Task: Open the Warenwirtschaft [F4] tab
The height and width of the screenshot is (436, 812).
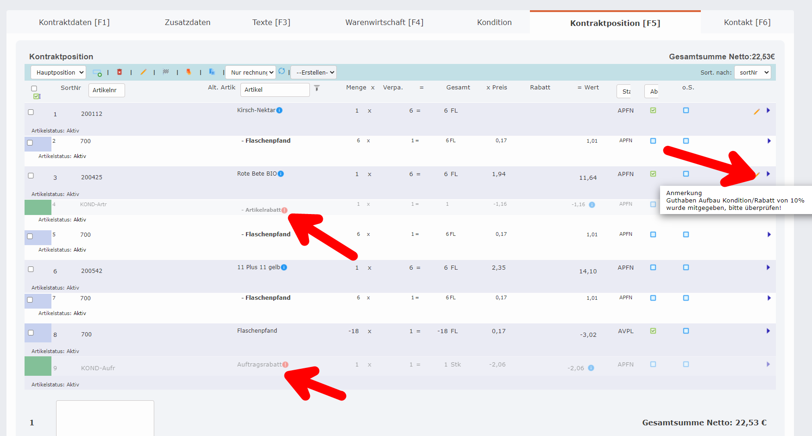Action: [384, 22]
